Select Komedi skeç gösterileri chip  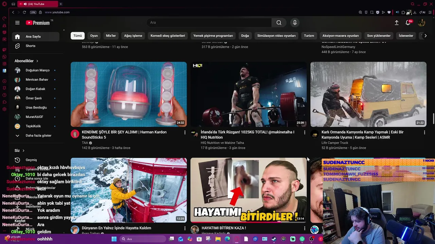(x=168, y=36)
